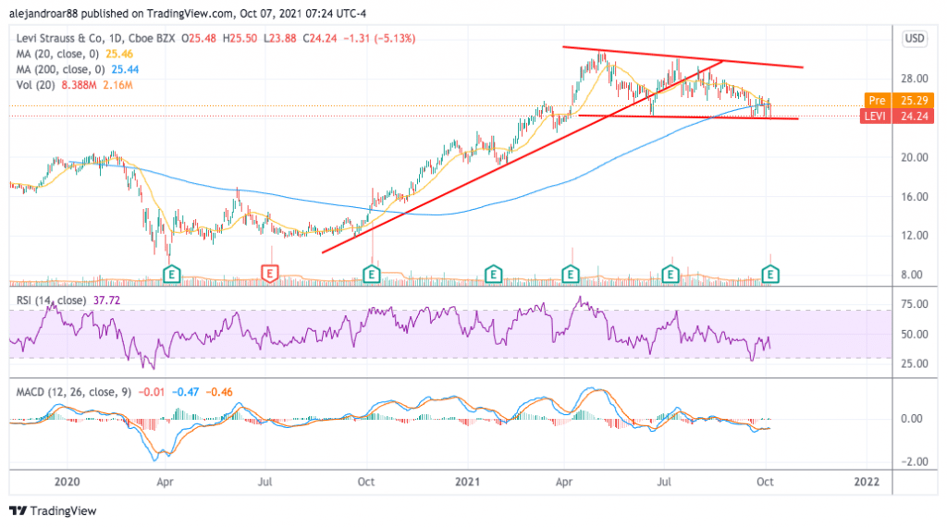Click the Apr label following 2020

click(x=165, y=482)
